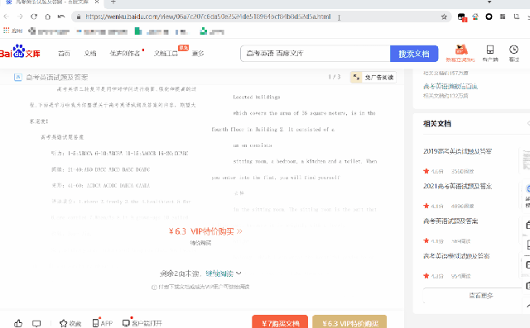Viewport: 530px width, 328px height.
Task: Open the 客户端 device icon
Action: pyautogui.click(x=490, y=53)
